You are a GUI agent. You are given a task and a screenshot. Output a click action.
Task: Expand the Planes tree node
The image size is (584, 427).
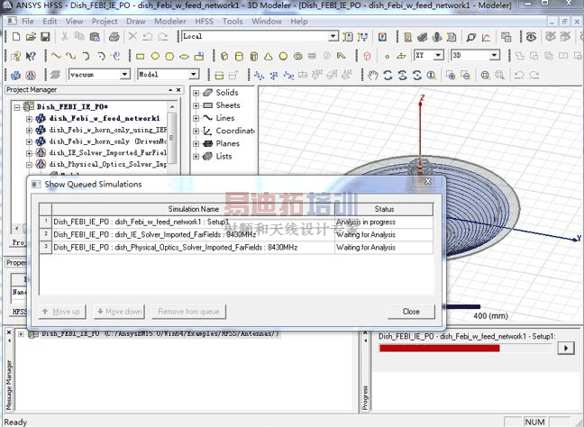(196, 143)
